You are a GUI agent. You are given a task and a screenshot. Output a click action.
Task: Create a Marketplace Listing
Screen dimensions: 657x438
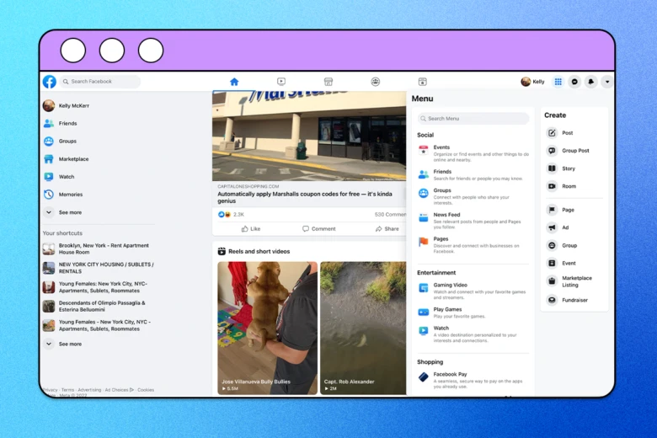click(x=569, y=281)
